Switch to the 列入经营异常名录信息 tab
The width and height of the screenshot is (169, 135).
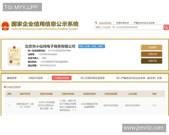92,78
